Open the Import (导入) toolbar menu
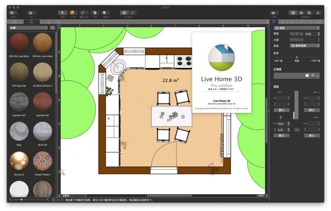 [x=32, y=13]
